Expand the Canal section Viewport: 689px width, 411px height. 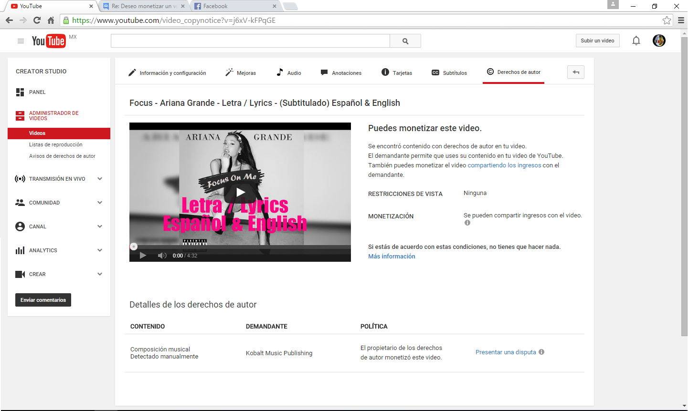coord(100,226)
